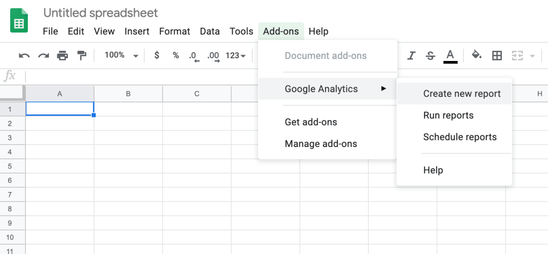This screenshot has width=548, height=254.
Task: Select row 9 header
Action: [x=12, y=224]
